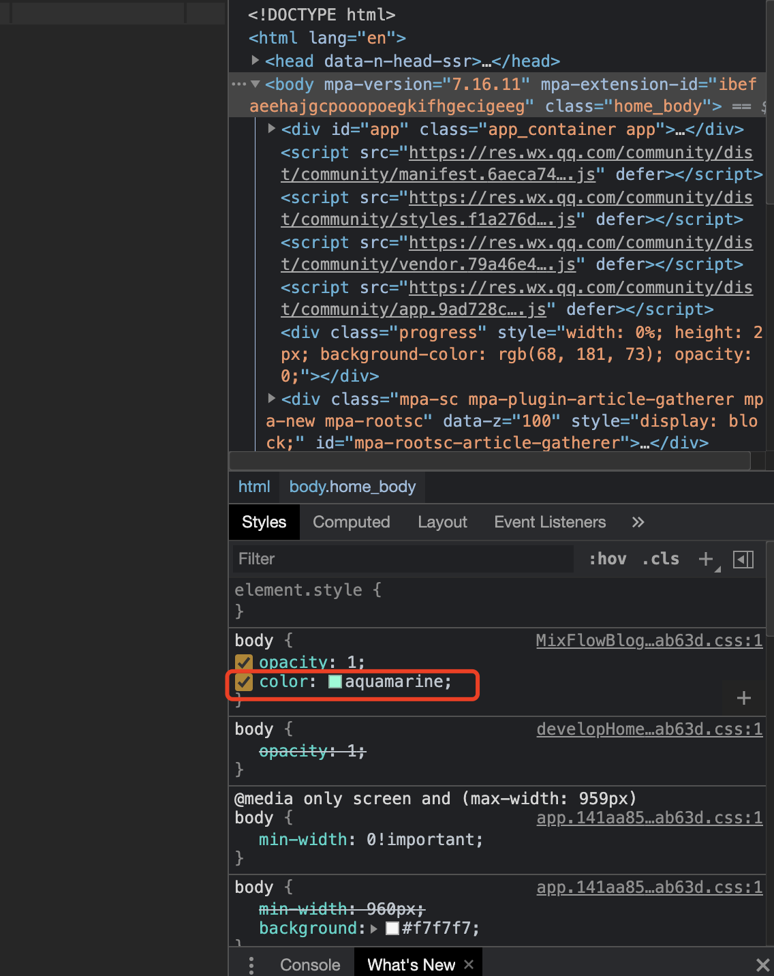Switch to the Computed tab
Image resolution: width=774 pixels, height=976 pixels.
click(352, 522)
